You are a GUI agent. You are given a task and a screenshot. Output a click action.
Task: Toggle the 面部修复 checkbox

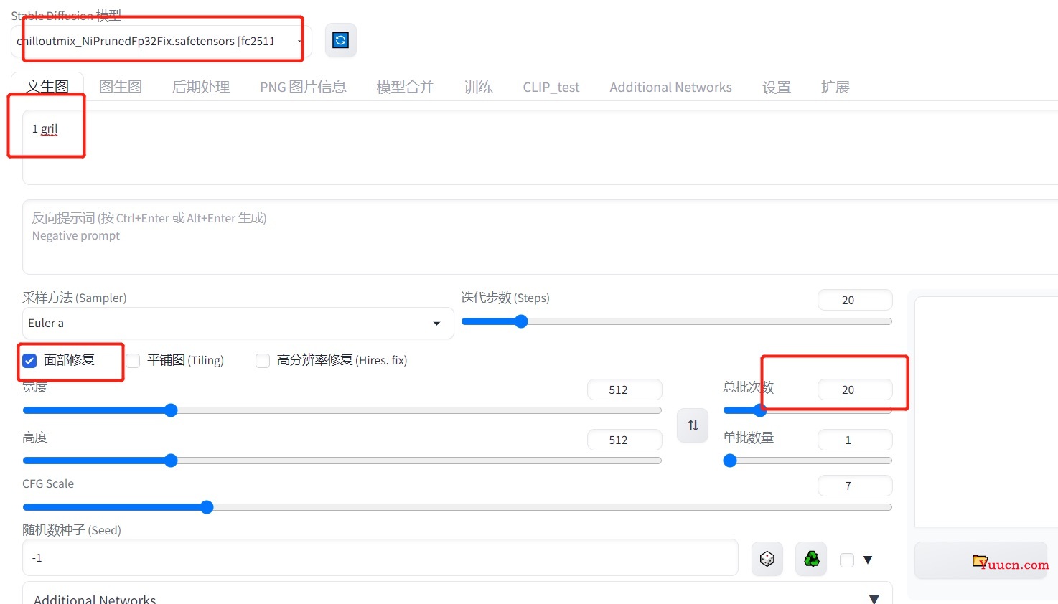29,360
